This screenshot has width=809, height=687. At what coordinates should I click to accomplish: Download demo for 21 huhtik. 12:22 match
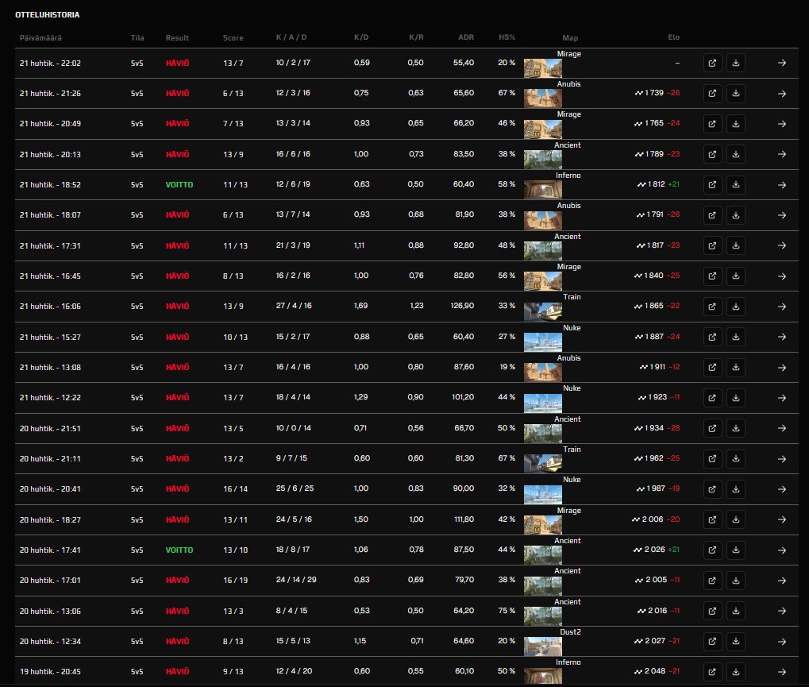coord(736,398)
